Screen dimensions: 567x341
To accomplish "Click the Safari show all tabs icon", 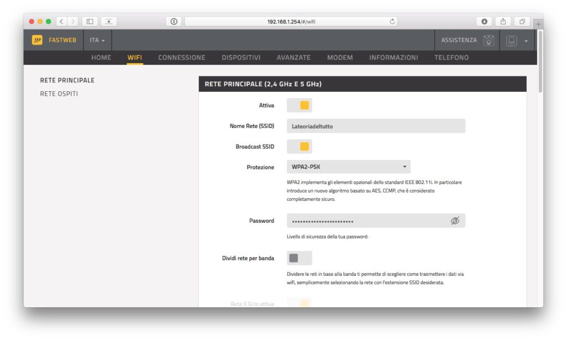I will pos(521,21).
